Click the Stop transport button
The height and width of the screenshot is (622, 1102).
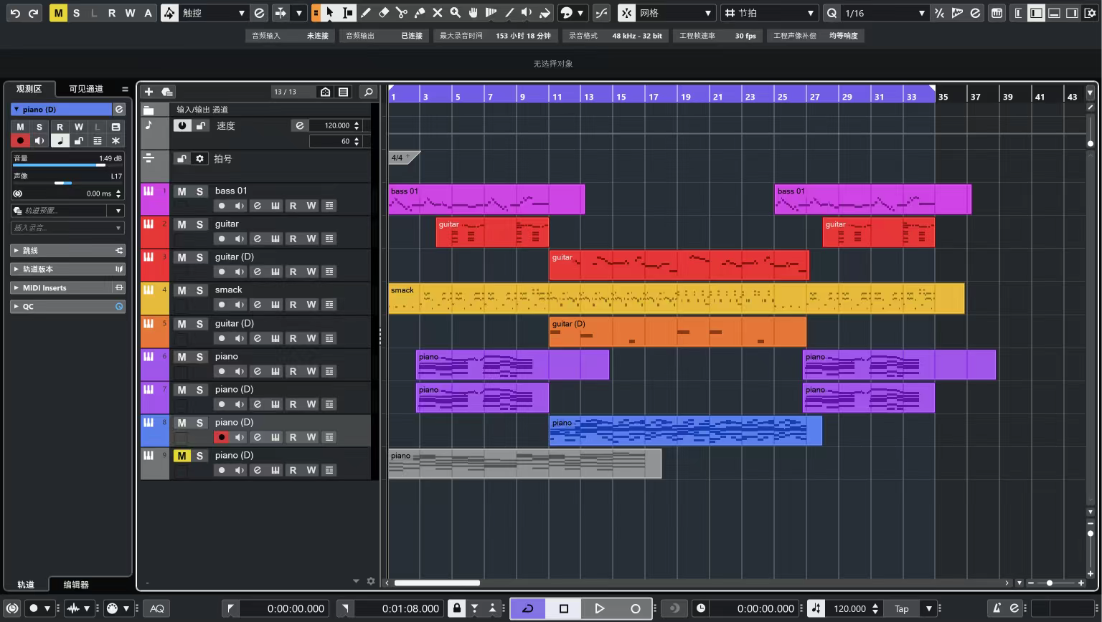(564, 608)
